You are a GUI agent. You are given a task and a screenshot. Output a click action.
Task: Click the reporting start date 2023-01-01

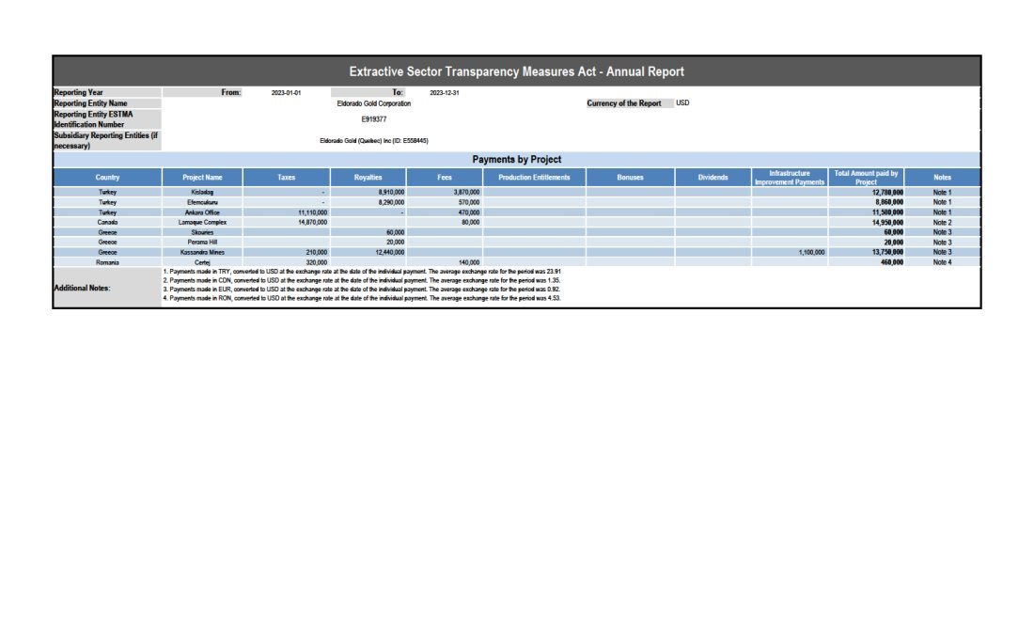coord(286,93)
